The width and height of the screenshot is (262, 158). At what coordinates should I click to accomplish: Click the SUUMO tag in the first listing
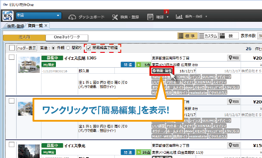tap(209, 77)
